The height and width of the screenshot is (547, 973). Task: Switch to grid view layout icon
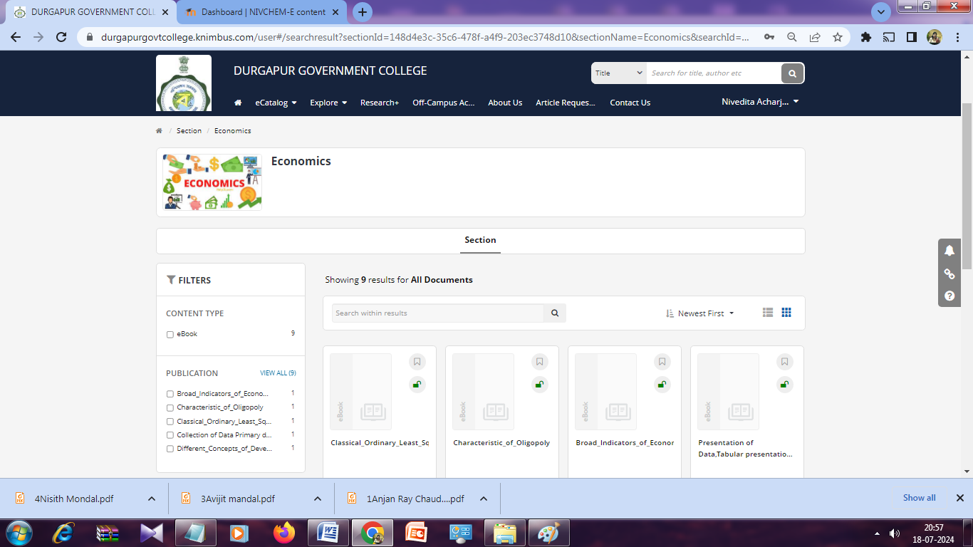point(786,313)
